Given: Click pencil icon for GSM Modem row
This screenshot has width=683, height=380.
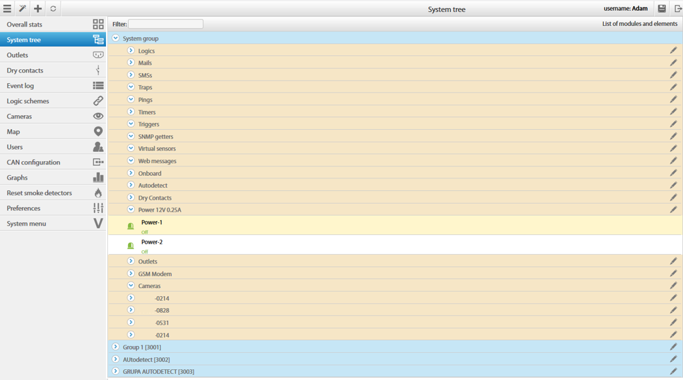Looking at the screenshot, I should (x=674, y=274).
